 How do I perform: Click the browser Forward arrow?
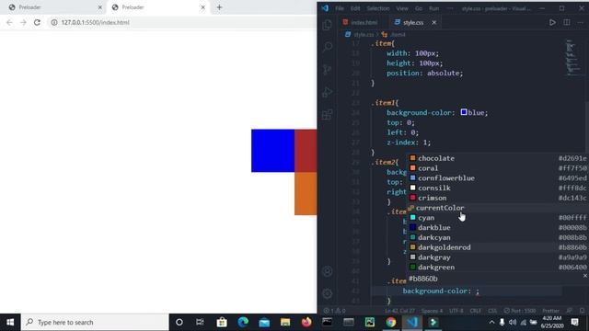click(x=23, y=22)
